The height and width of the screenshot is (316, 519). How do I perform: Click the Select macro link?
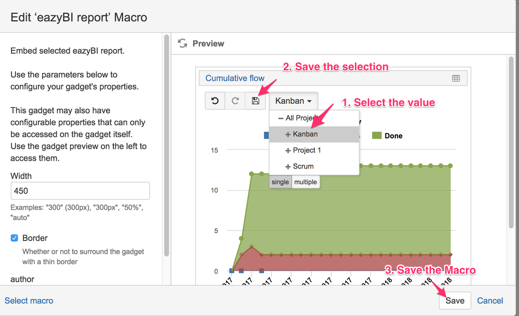29,300
